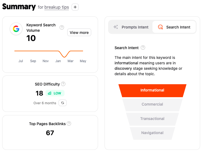Click the Jul label on chart axis
The image size is (202, 152).
[x=21, y=61]
